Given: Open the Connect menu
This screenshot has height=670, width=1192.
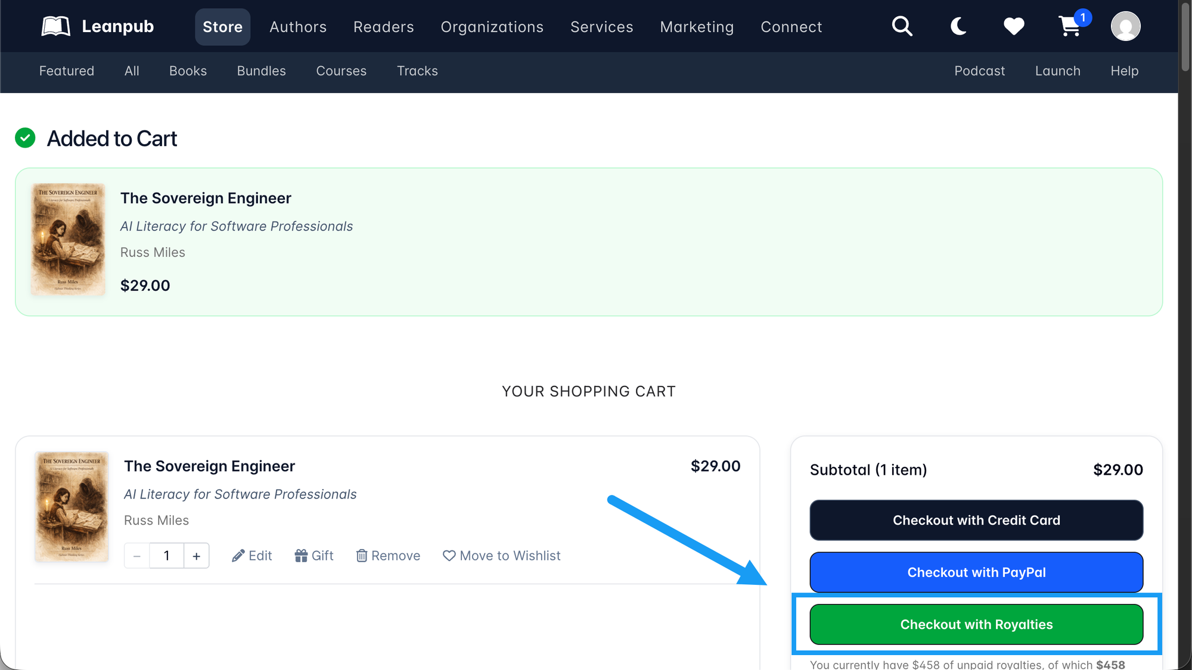Looking at the screenshot, I should (791, 27).
